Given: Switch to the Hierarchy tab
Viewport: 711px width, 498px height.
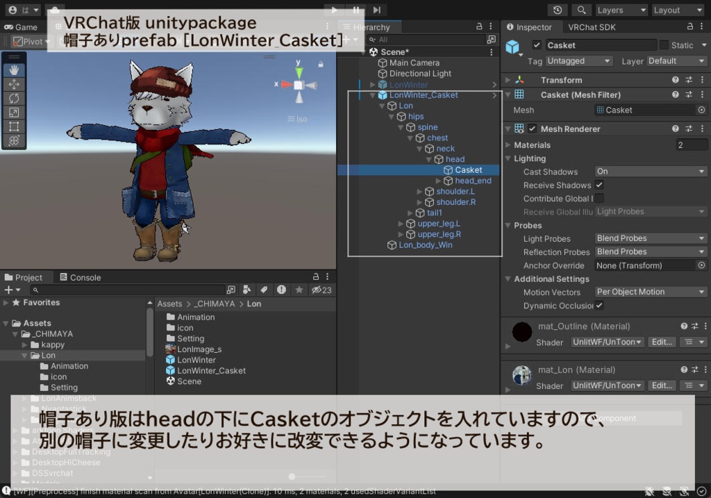Looking at the screenshot, I should (367, 27).
